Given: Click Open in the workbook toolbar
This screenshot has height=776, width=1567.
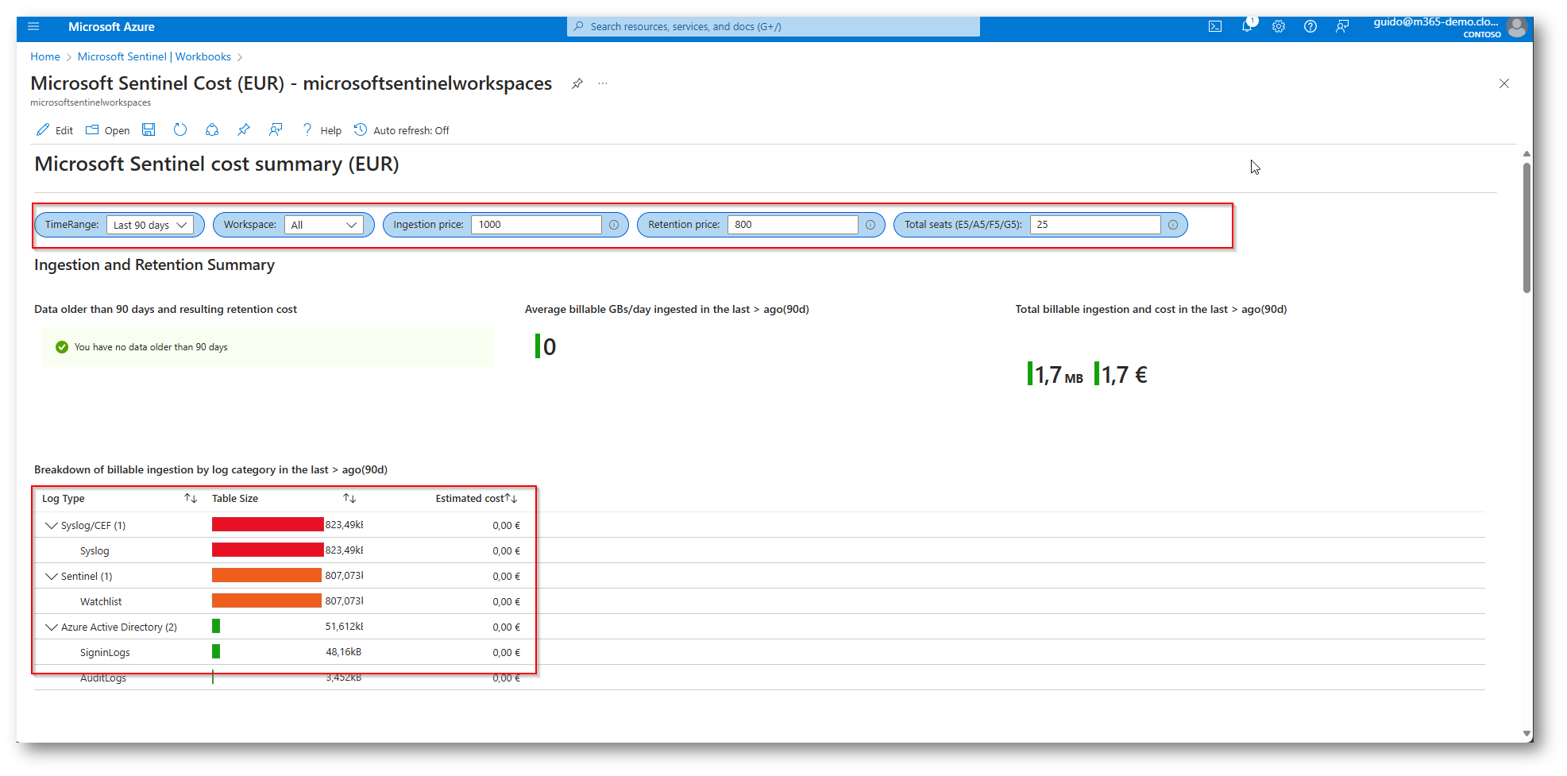Looking at the screenshot, I should pos(108,130).
